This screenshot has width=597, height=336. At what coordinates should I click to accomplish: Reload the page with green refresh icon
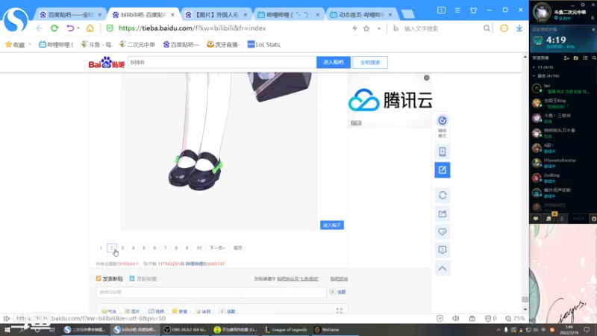54,28
